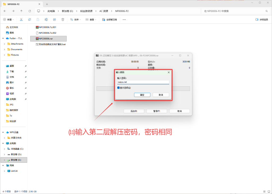
Task: Confirm password with the 确定 button
Action: coord(142,95)
